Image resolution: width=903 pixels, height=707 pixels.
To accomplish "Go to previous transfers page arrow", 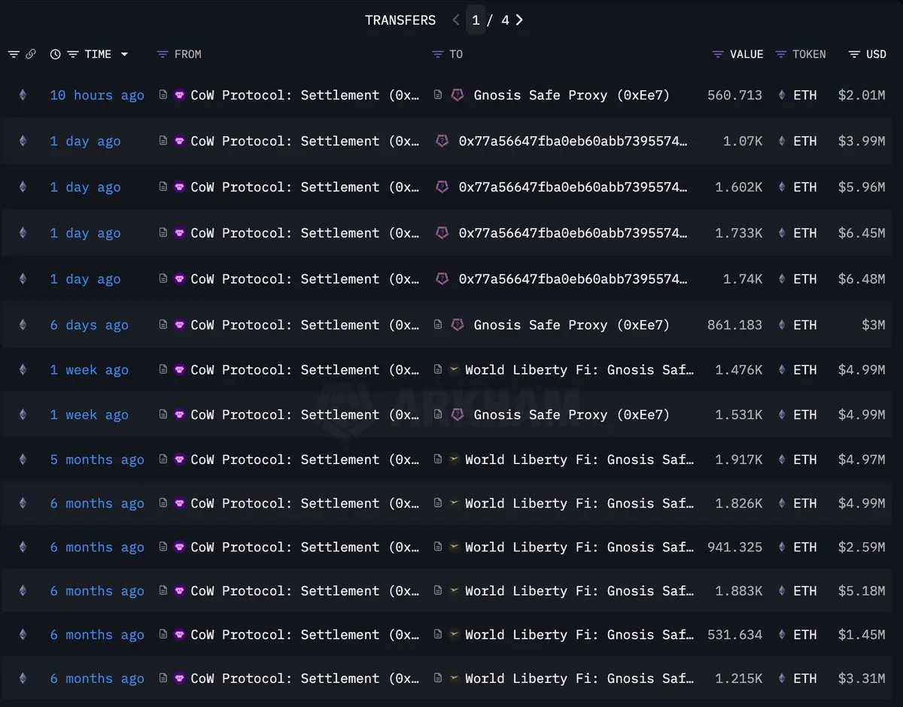I will coord(456,20).
